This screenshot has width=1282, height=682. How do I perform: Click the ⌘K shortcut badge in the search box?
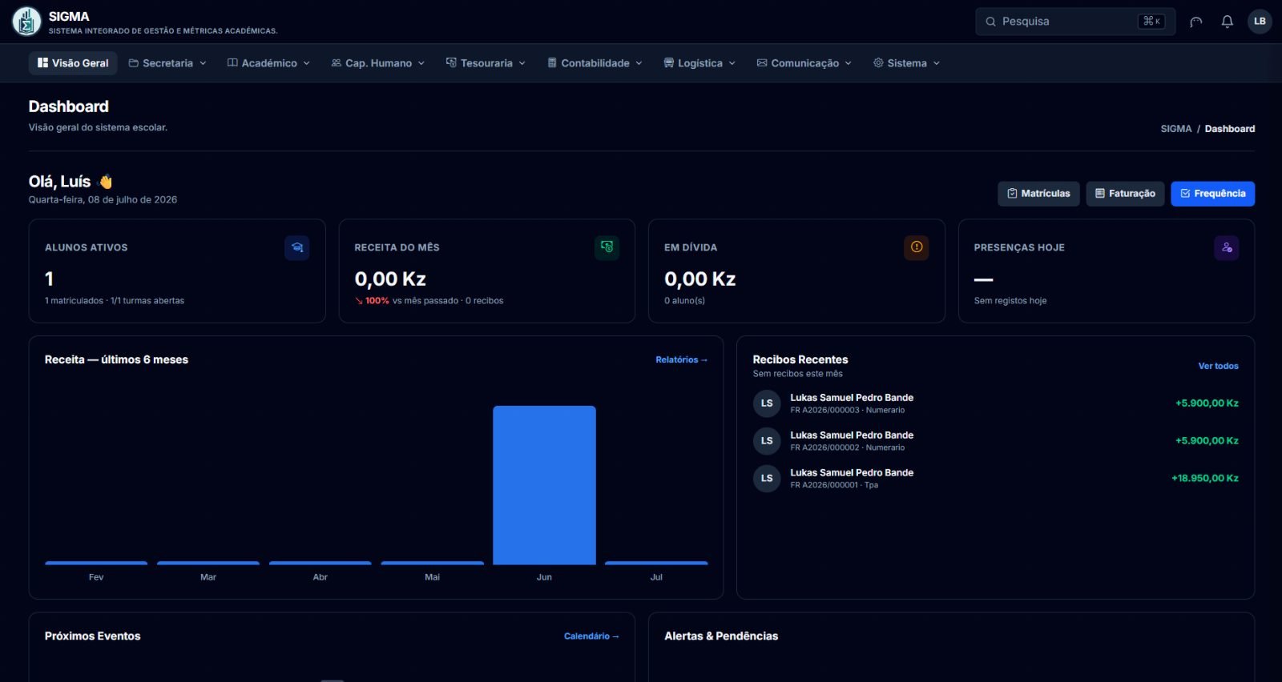coord(1151,22)
